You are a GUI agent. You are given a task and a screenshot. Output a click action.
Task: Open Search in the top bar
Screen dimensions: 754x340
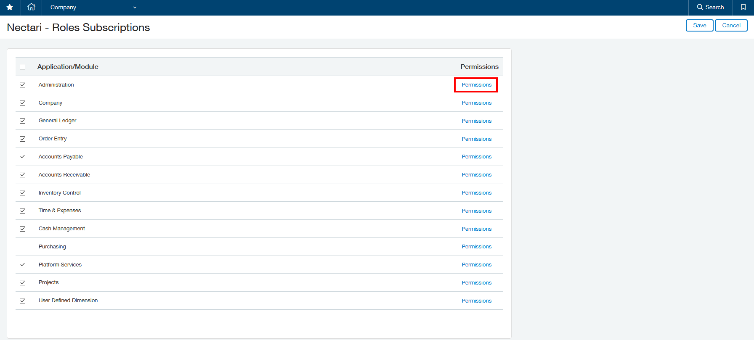point(710,8)
